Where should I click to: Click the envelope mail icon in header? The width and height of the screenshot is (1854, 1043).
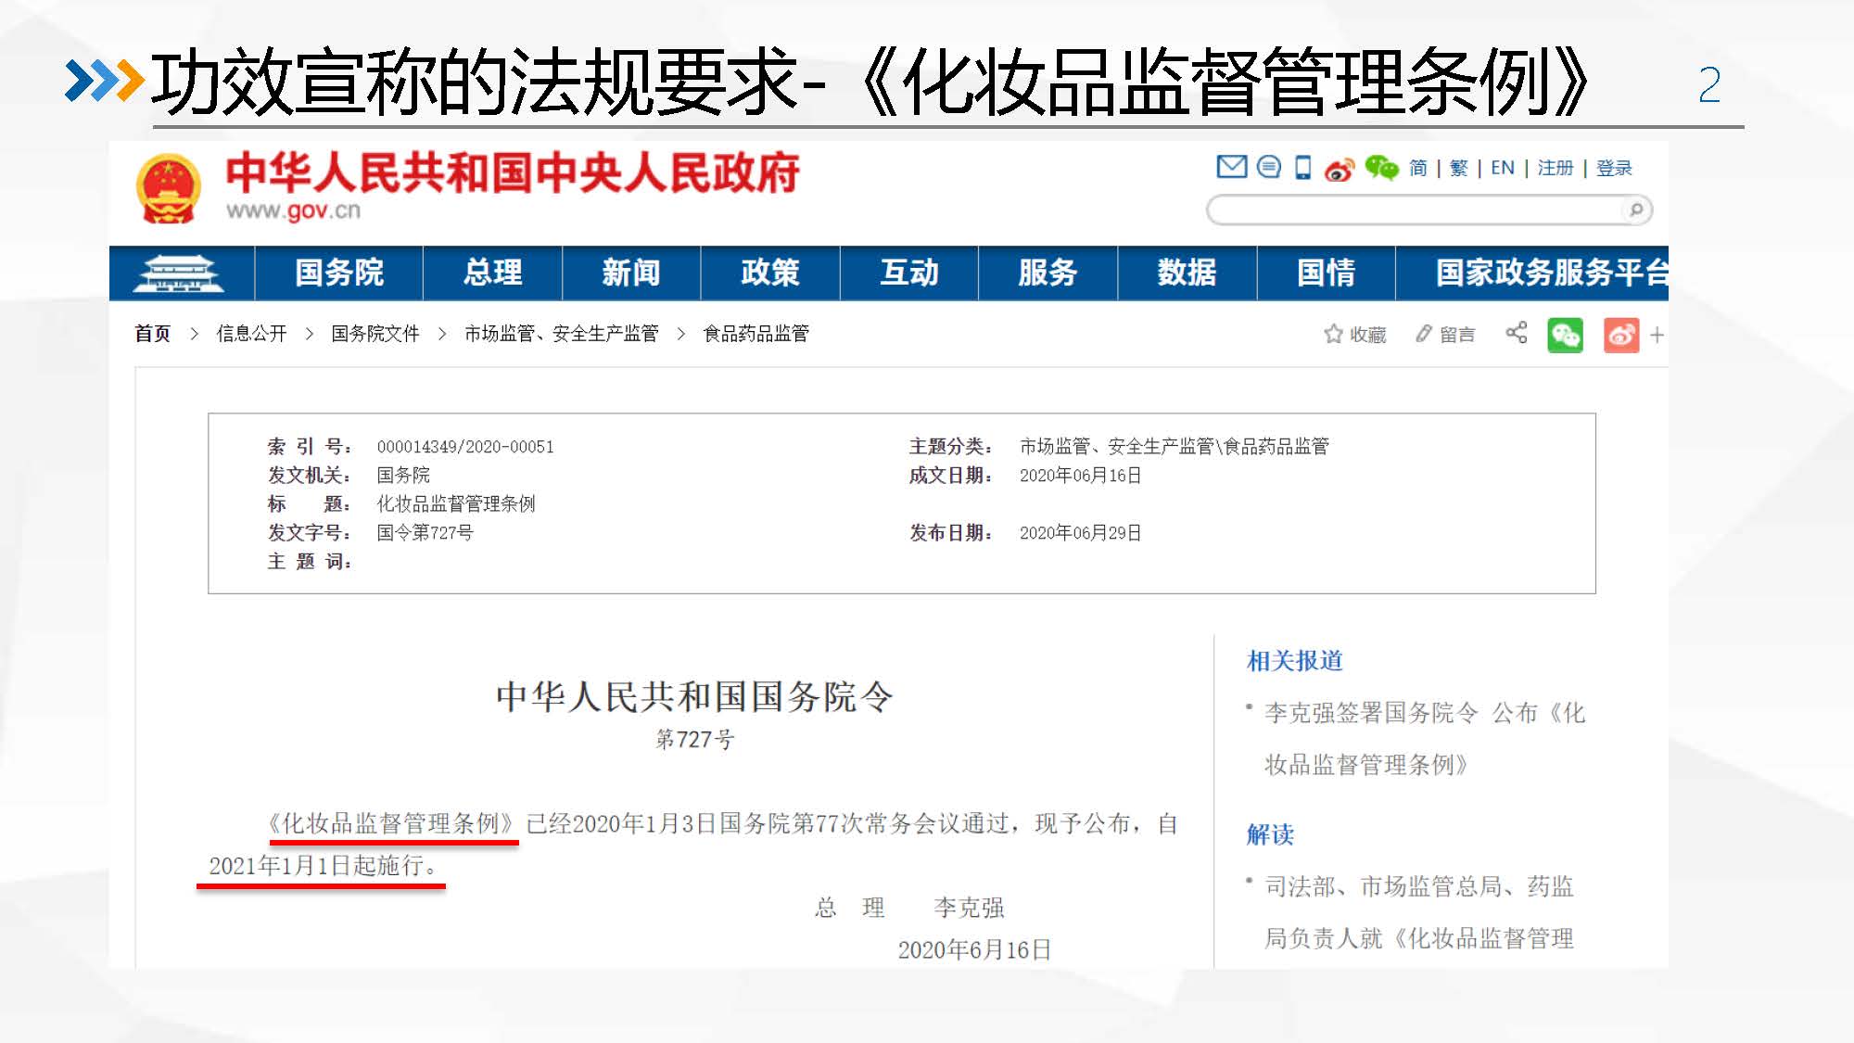tap(1231, 167)
